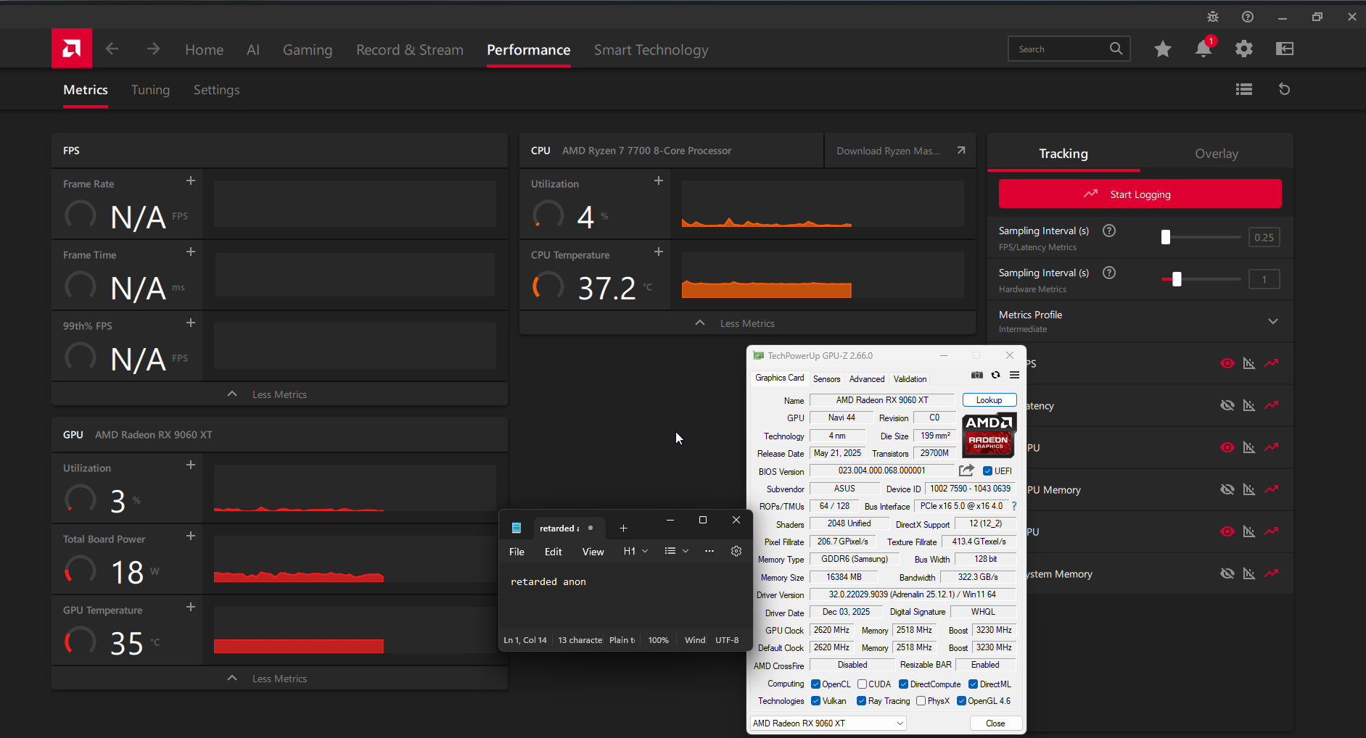Toggle the sidebar panel icon
This screenshot has width=1366, height=738.
[x=1285, y=49]
